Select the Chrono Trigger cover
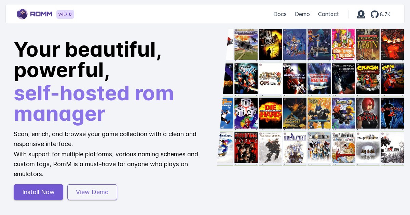 pyautogui.click(x=270, y=79)
